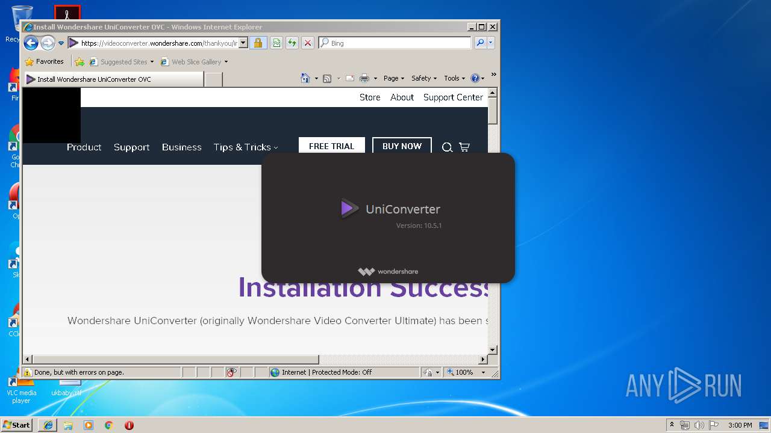Click the privacy report eye icon
Image resolution: width=771 pixels, height=433 pixels.
click(232, 372)
